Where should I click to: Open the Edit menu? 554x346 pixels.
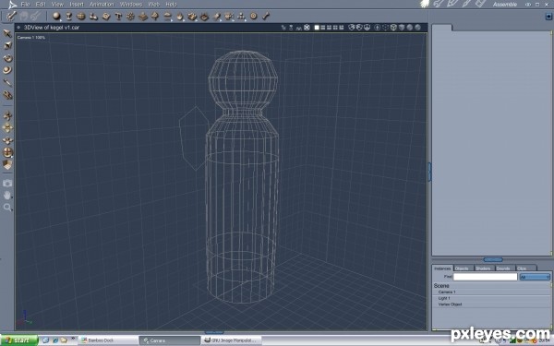pos(41,5)
